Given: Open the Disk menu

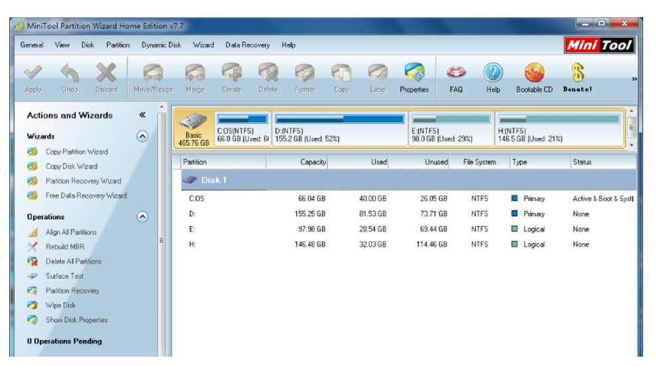Looking at the screenshot, I should pyautogui.click(x=88, y=45).
